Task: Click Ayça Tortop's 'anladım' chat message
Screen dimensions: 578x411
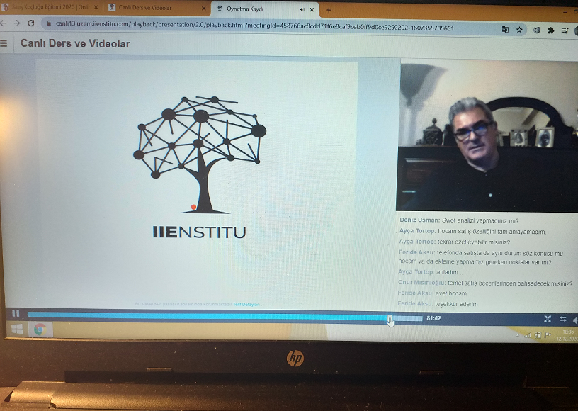Action: point(429,272)
